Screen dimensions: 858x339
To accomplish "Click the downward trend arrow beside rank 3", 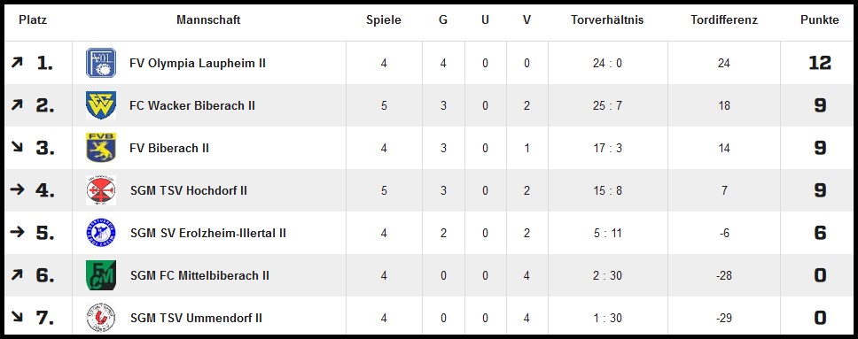I will coord(17,147).
